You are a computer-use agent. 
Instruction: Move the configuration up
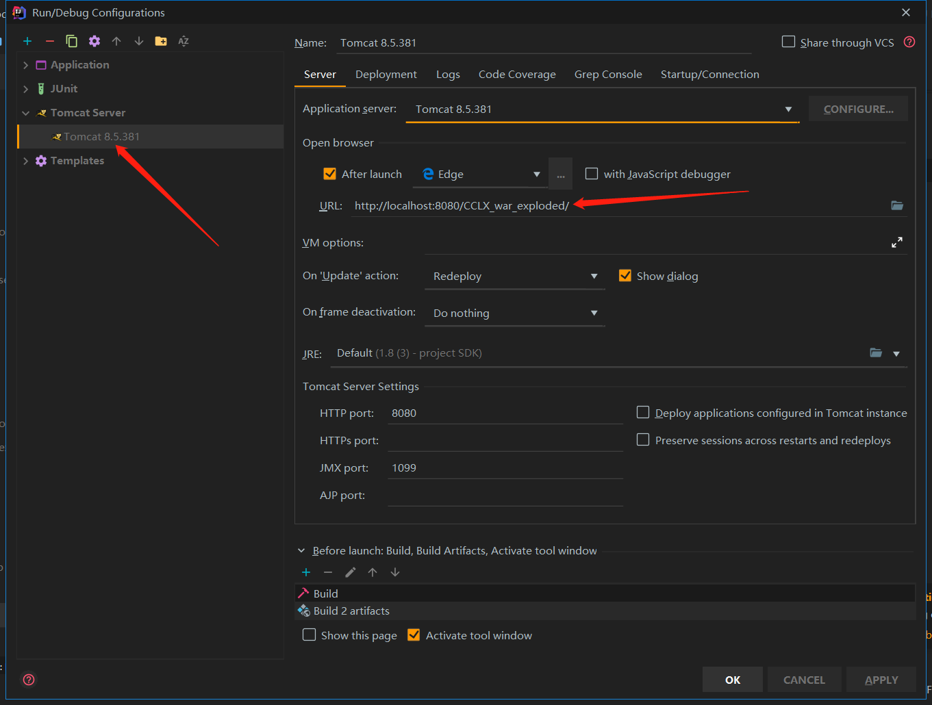[x=116, y=40]
